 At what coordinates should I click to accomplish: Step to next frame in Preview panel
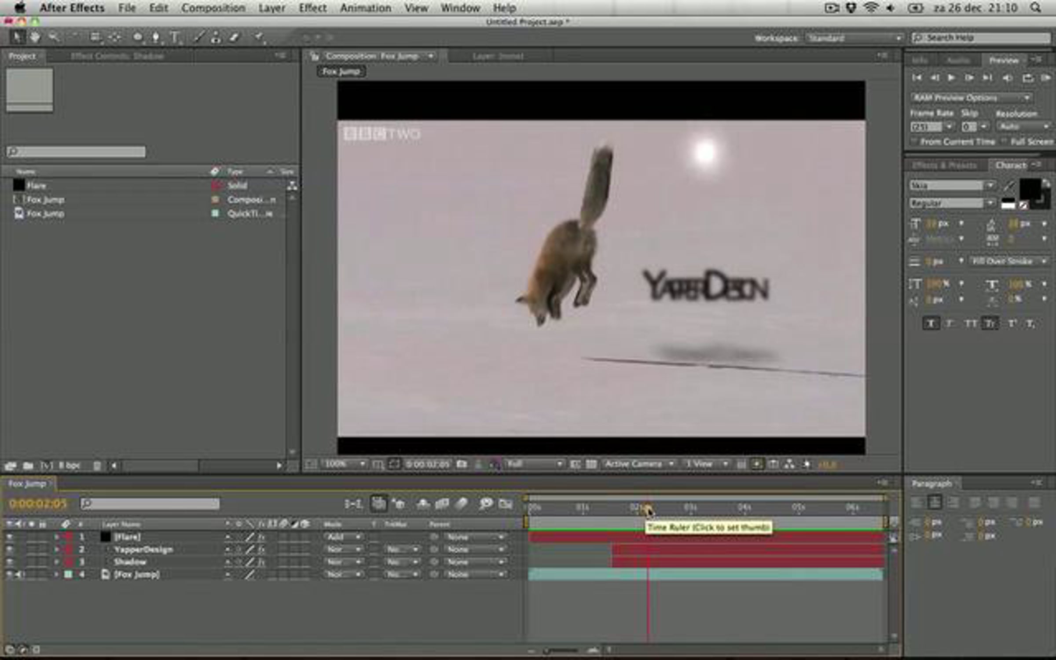point(969,78)
